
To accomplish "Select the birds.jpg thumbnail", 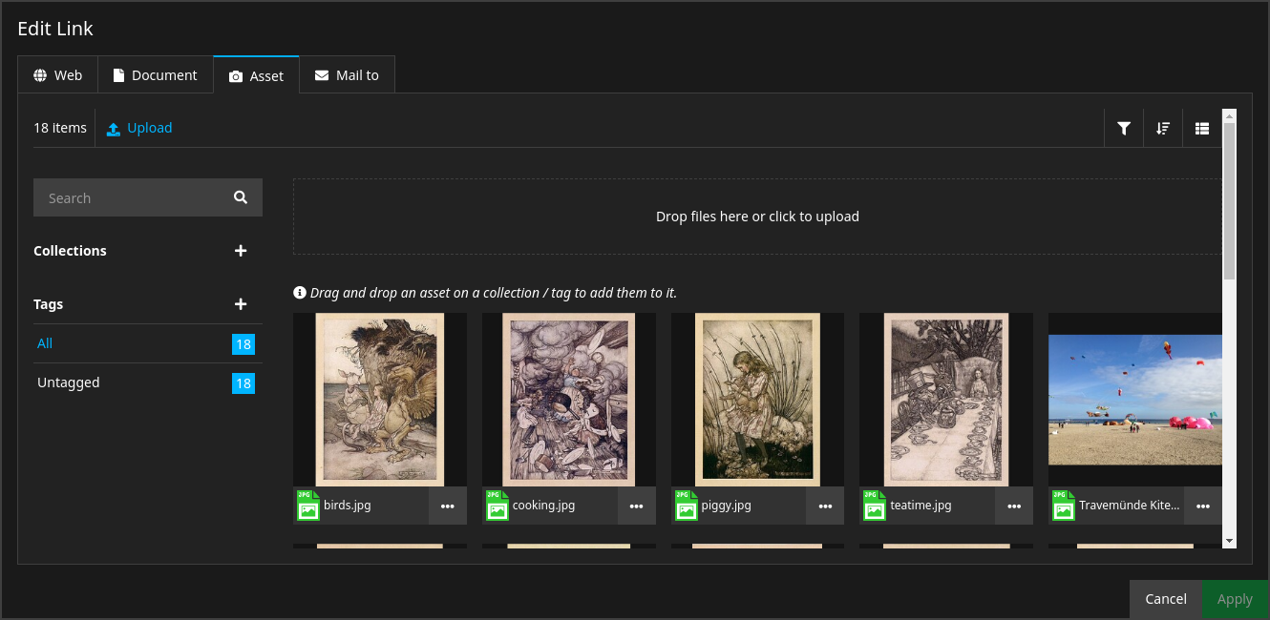I will (x=380, y=400).
